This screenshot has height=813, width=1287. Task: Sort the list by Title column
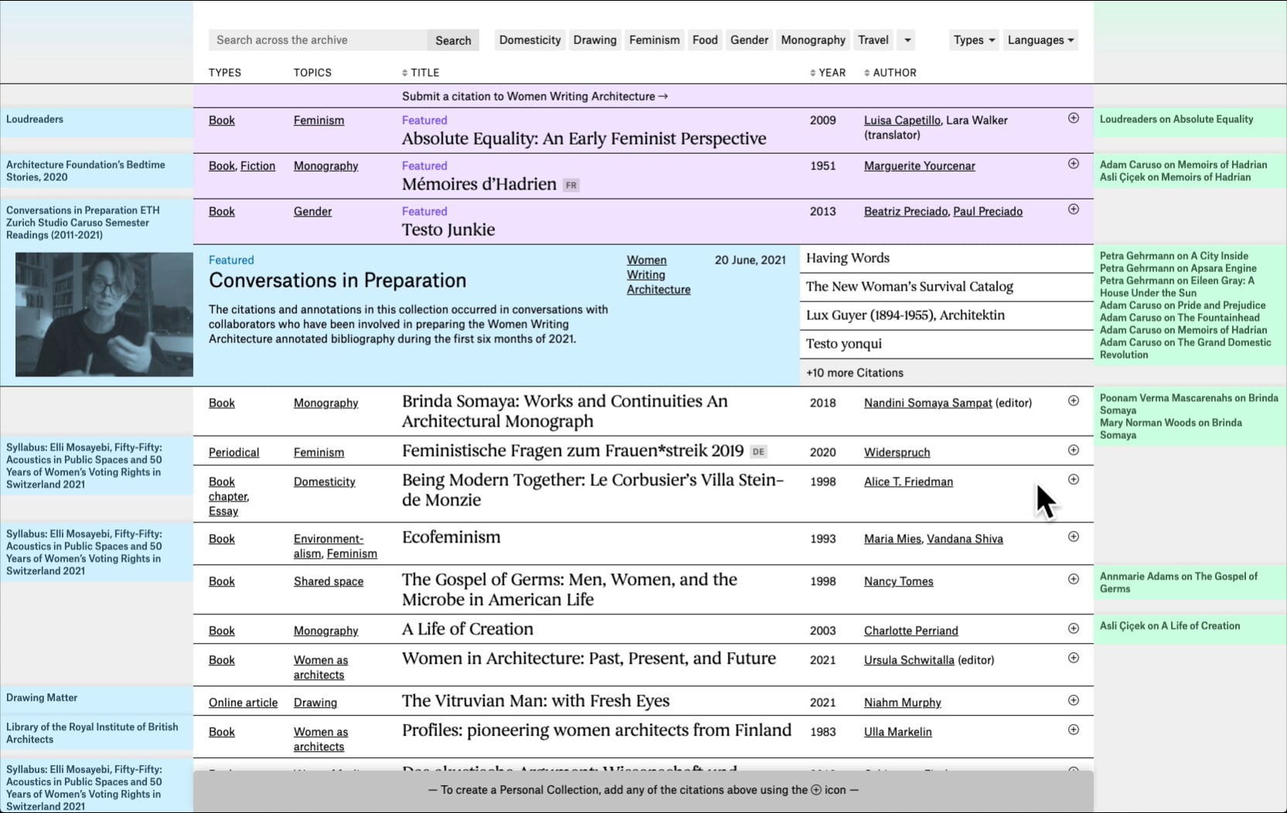coord(421,73)
